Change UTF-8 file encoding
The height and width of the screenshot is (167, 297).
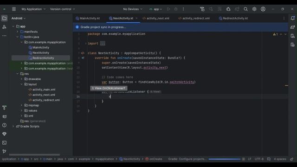259,159
